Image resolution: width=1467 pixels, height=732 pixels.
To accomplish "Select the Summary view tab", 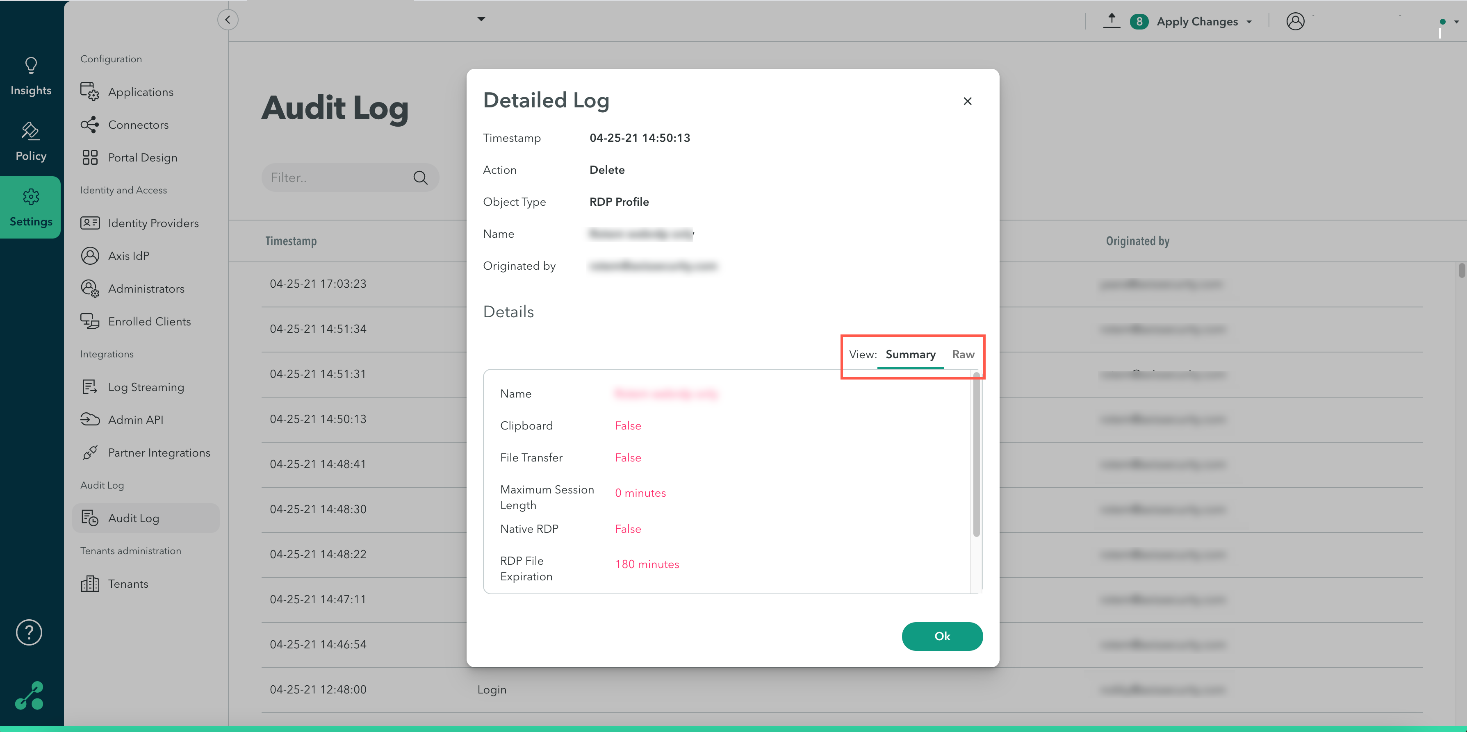I will point(910,355).
